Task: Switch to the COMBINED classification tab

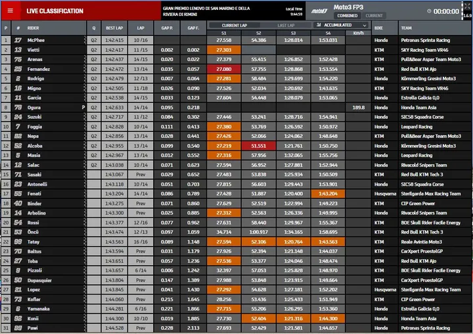Action: tap(348, 16)
